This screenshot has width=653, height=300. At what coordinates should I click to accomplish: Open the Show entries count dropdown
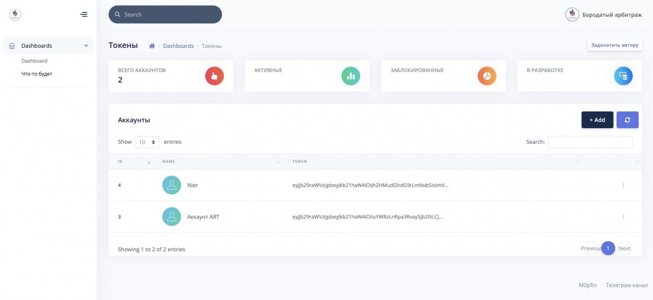pyautogui.click(x=147, y=142)
